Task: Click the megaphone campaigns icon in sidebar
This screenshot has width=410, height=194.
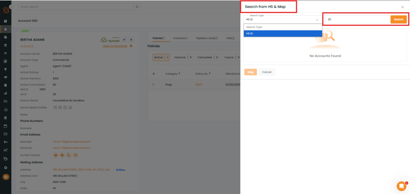Action: (6, 77)
